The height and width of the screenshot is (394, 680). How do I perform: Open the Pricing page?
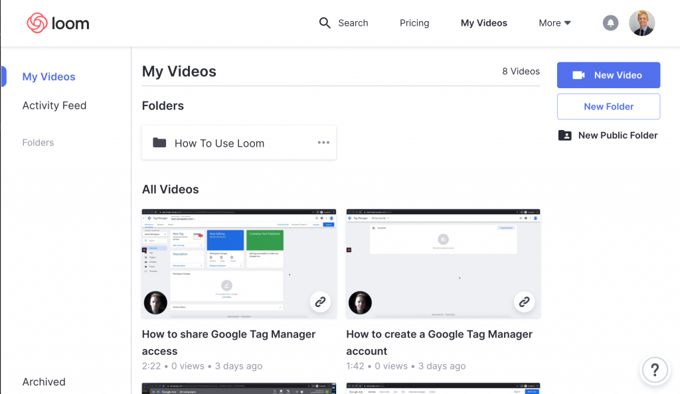[x=414, y=23]
